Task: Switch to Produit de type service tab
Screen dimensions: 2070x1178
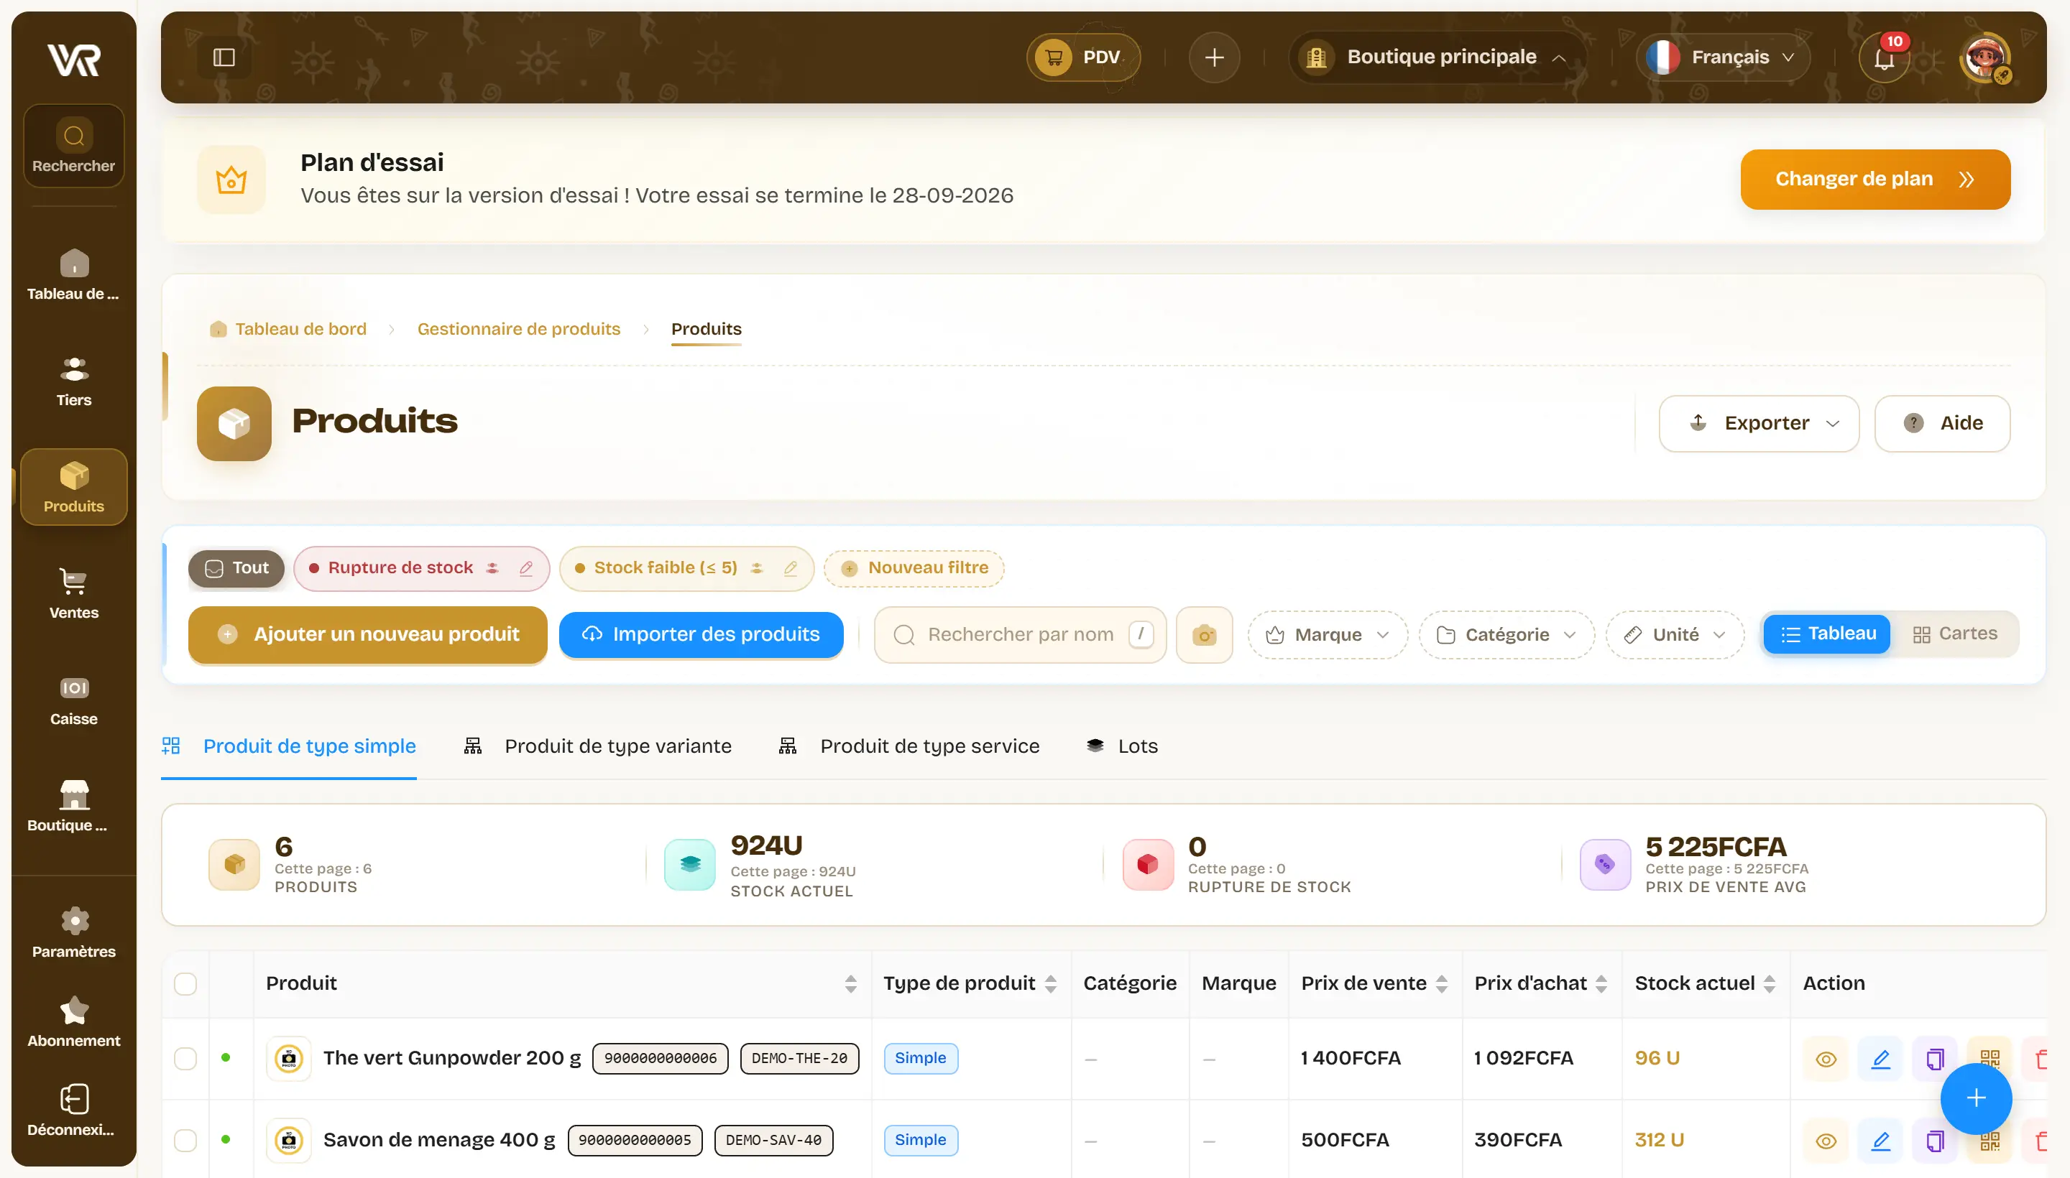Action: [x=909, y=747]
